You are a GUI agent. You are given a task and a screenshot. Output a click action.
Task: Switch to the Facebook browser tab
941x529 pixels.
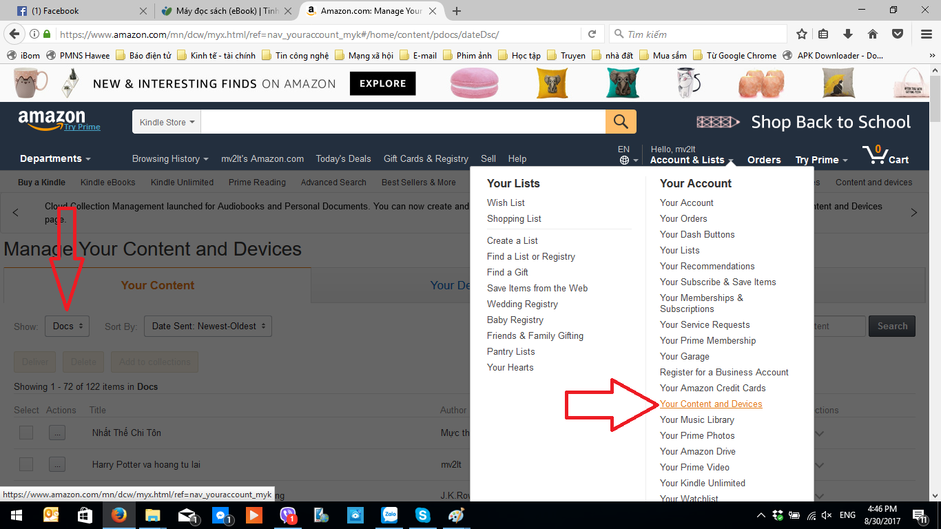tap(82, 11)
